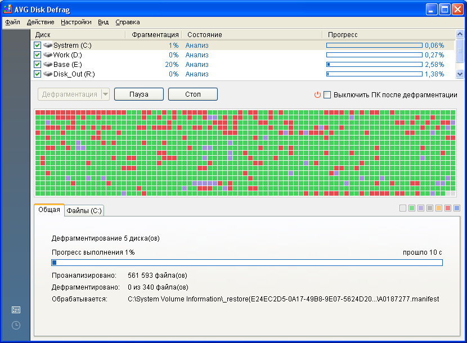This screenshot has height=343, width=467.
Task: Click the 0 из 340 файла(ов) value
Action: [x=158, y=287]
